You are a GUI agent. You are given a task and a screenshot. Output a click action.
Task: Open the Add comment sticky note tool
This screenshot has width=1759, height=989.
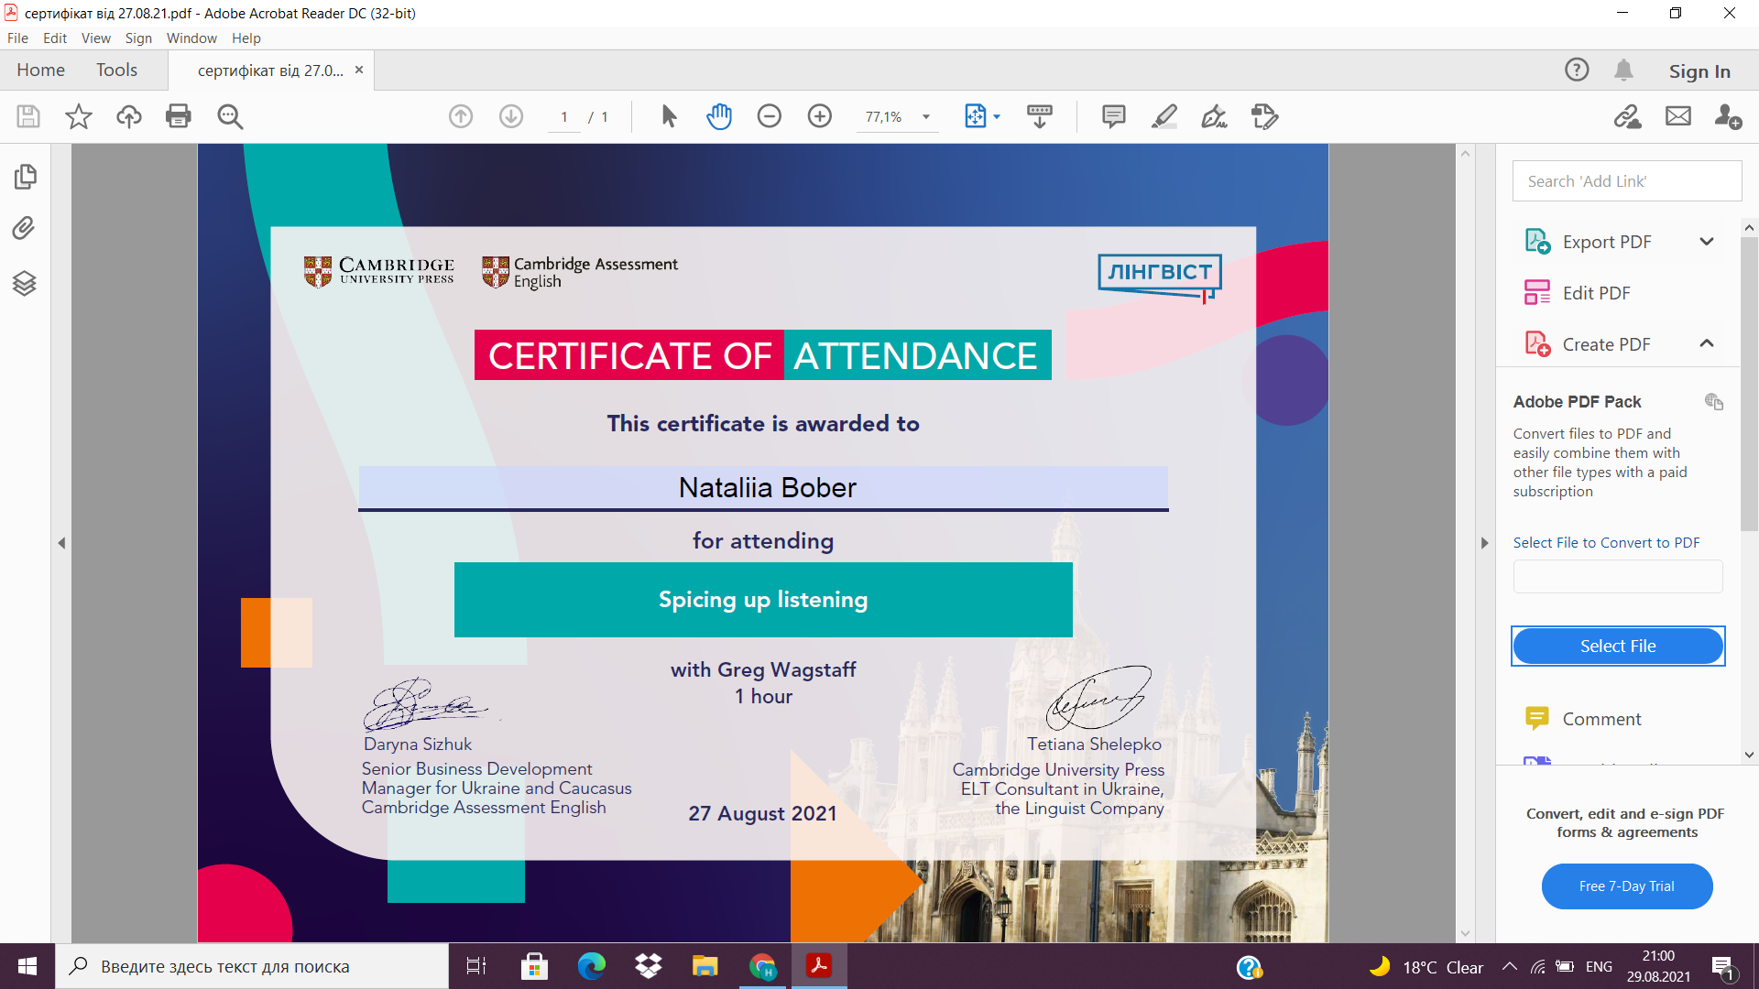click(x=1113, y=116)
